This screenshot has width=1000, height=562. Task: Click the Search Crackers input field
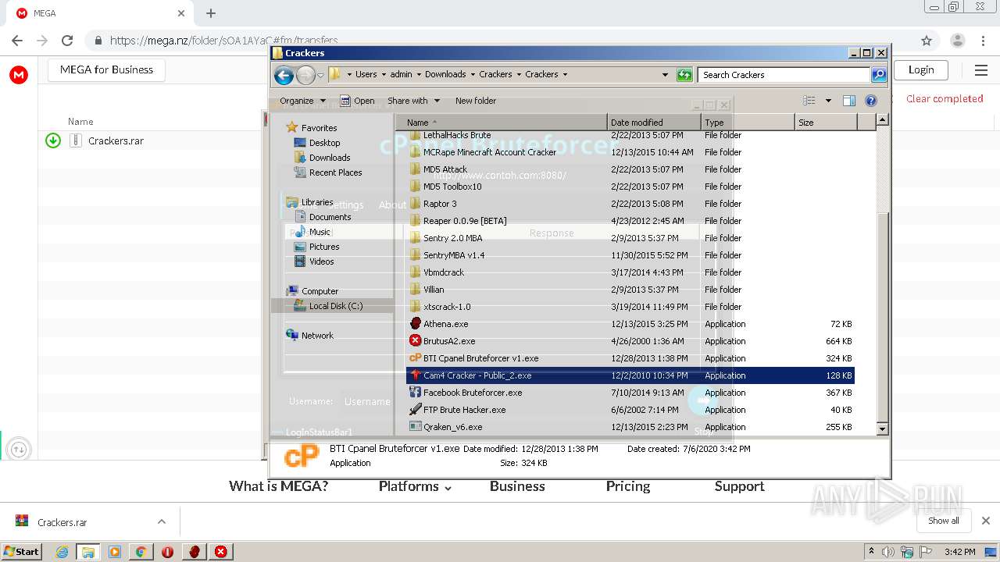point(784,75)
